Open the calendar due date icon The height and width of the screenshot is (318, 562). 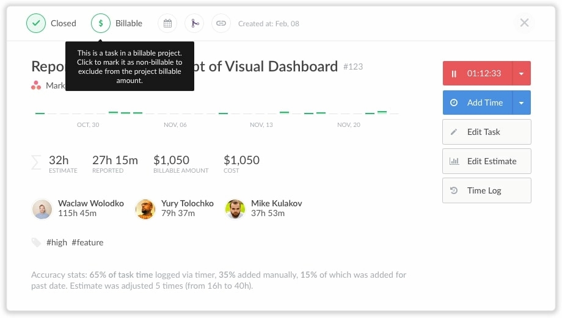167,23
